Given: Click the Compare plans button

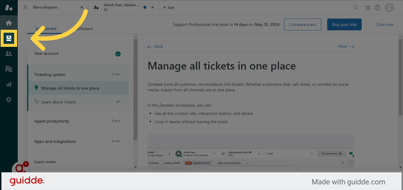Looking at the screenshot, I should tap(302, 24).
